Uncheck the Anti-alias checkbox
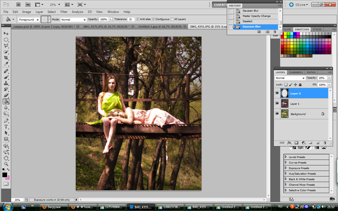The width and height of the screenshot is (338, 211). coord(138,19)
